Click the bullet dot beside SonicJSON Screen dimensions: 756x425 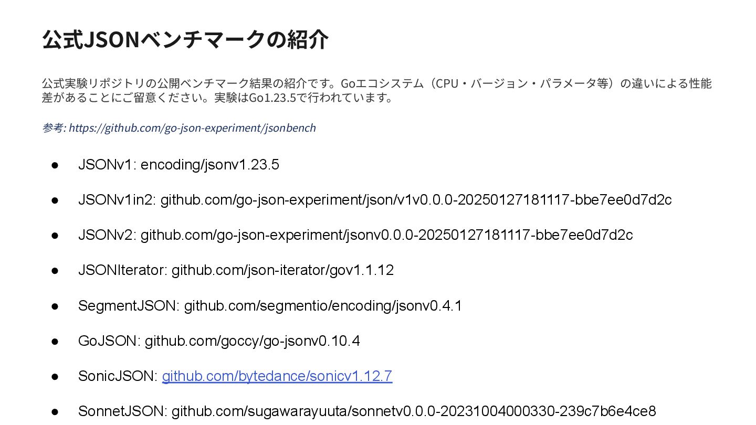[x=55, y=376]
